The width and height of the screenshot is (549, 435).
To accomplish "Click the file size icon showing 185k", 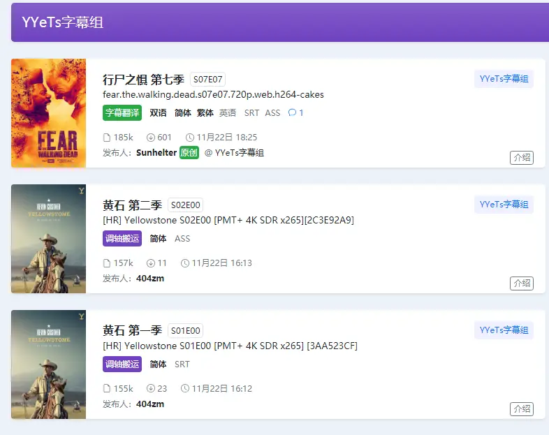I will pyautogui.click(x=107, y=138).
